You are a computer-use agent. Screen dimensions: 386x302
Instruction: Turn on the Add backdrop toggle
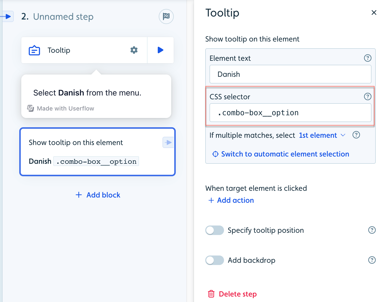tap(214, 260)
